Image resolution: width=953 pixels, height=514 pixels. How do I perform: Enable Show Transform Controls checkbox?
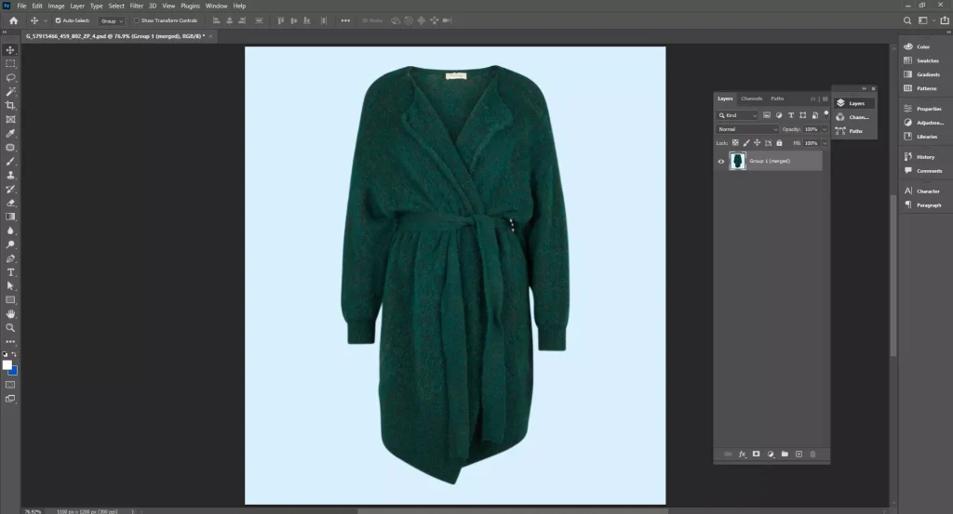point(137,20)
